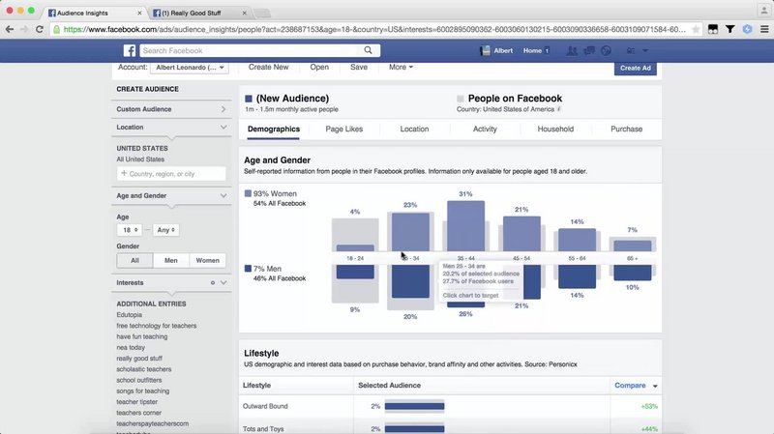774x434 pixels.
Task: Open the Account selector dropdown
Action: coord(190,68)
